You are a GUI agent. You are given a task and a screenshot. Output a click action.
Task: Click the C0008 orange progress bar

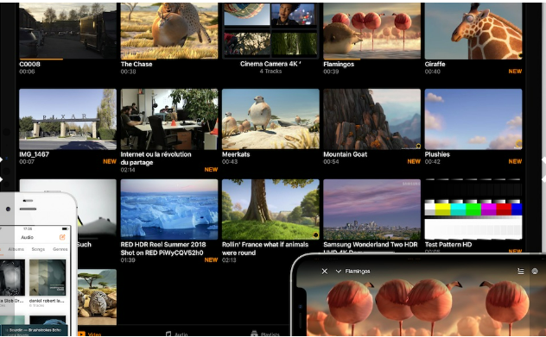pyautogui.click(x=41, y=59)
